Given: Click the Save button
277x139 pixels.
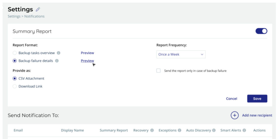Looking at the screenshot, I should (x=257, y=99).
